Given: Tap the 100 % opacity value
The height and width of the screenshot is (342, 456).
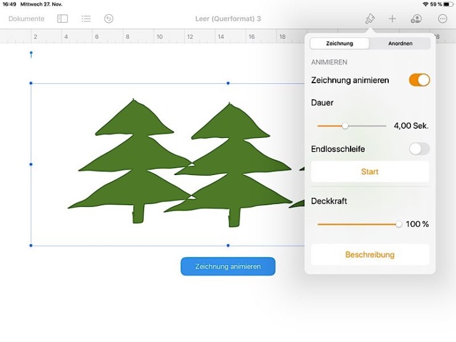Looking at the screenshot, I should 417,224.
